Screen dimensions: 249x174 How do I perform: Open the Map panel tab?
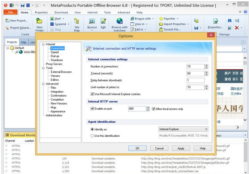(24, 42)
